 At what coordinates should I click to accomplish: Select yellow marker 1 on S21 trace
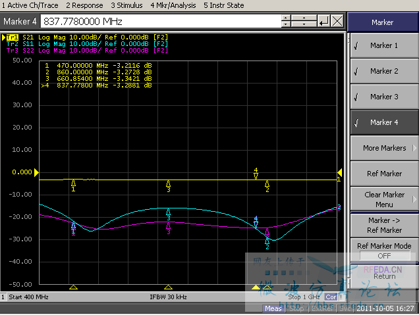(73, 185)
